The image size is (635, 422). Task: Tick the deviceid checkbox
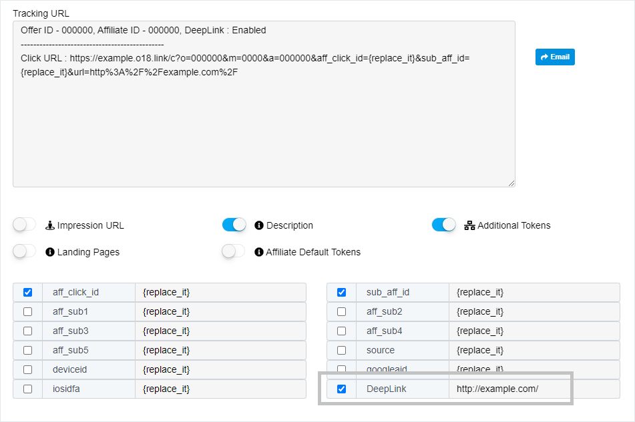[27, 369]
